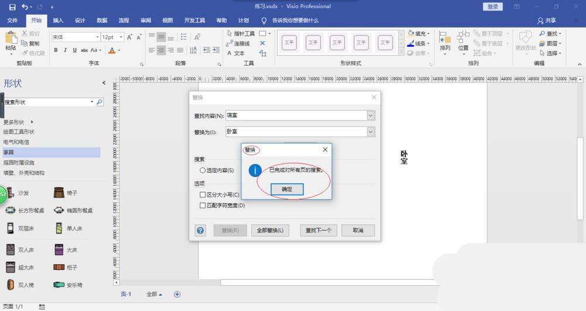The height and width of the screenshot is (311, 586).
Task: Click the last visible shape style swatch
Action: [x=385, y=43]
